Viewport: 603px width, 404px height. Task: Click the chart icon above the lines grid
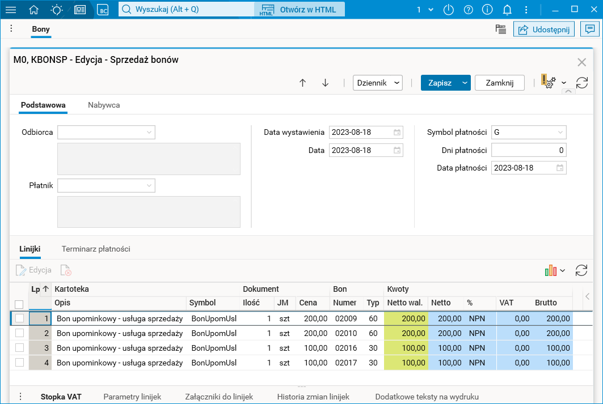click(551, 271)
